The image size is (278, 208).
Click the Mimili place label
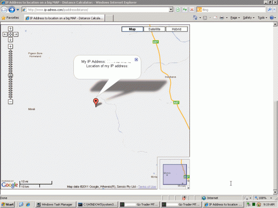point(32,109)
